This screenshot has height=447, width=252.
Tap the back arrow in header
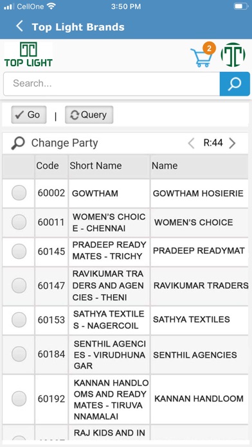coord(19,26)
